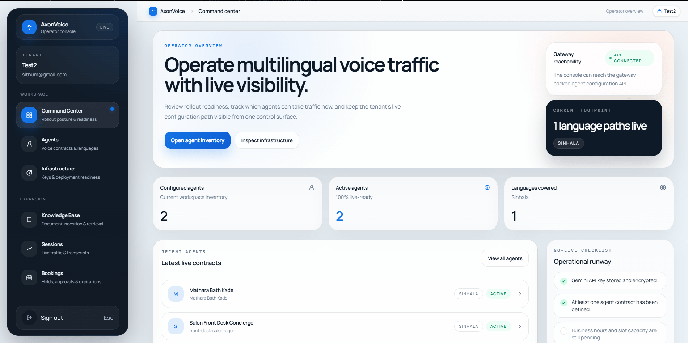Click the LIVE status badge
This screenshot has width=688, height=343.
[105, 27]
